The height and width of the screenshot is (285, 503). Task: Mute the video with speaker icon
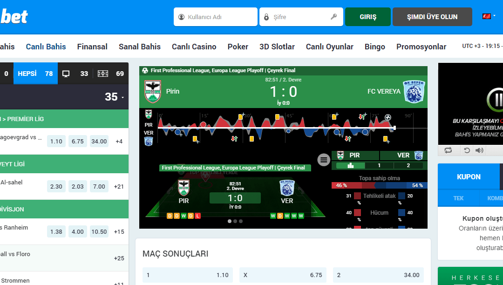(x=479, y=150)
